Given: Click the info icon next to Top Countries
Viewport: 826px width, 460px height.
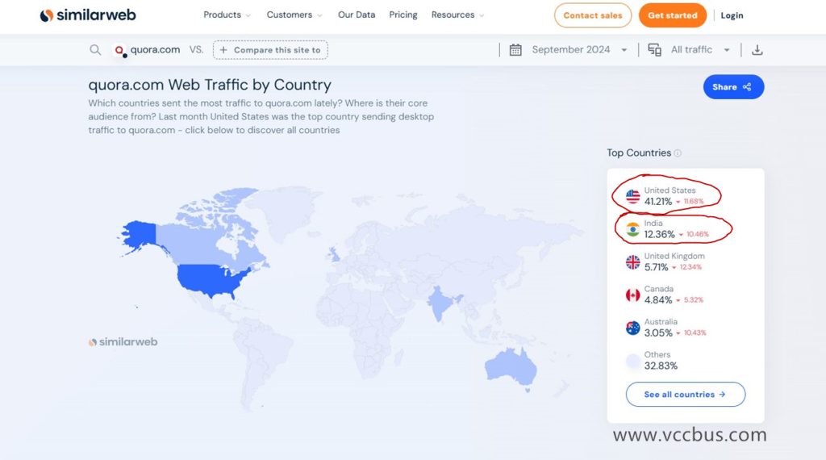Looking at the screenshot, I should (678, 153).
